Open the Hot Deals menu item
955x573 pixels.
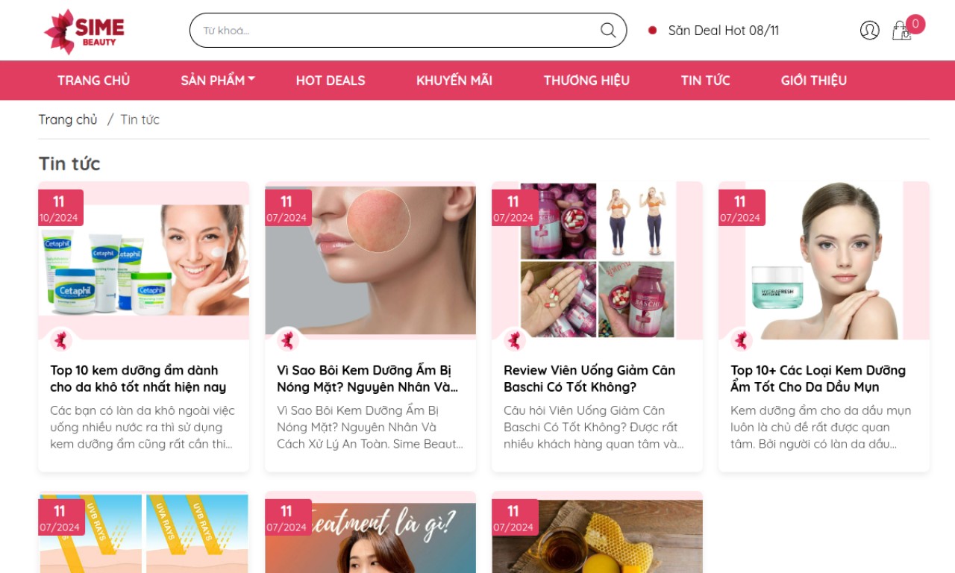[331, 81]
